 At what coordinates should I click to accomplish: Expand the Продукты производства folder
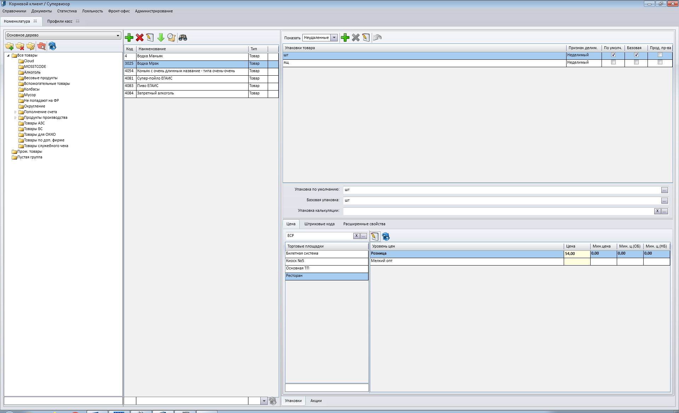[x=15, y=118]
